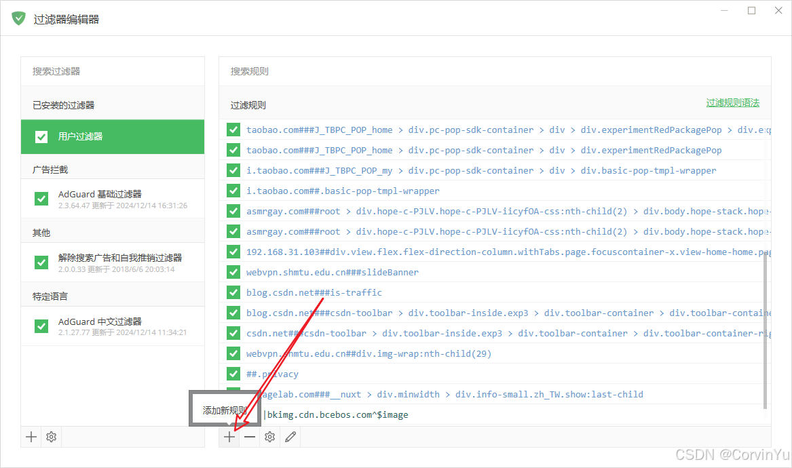Viewport: 792px width, 468px height.
Task: Click the 已安装的过滤器 heading
Action: click(x=64, y=105)
